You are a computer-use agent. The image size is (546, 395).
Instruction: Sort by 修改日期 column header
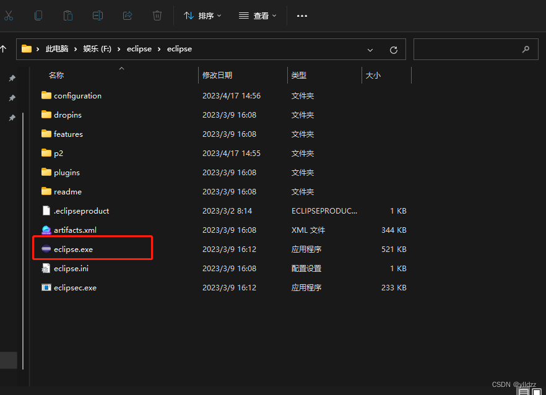tap(217, 76)
